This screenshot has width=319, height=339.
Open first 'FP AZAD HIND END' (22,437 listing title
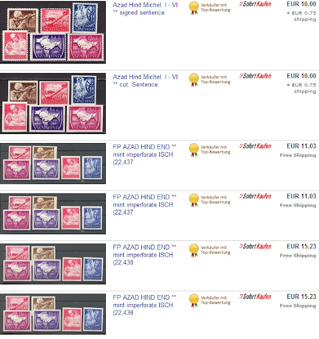click(x=144, y=154)
